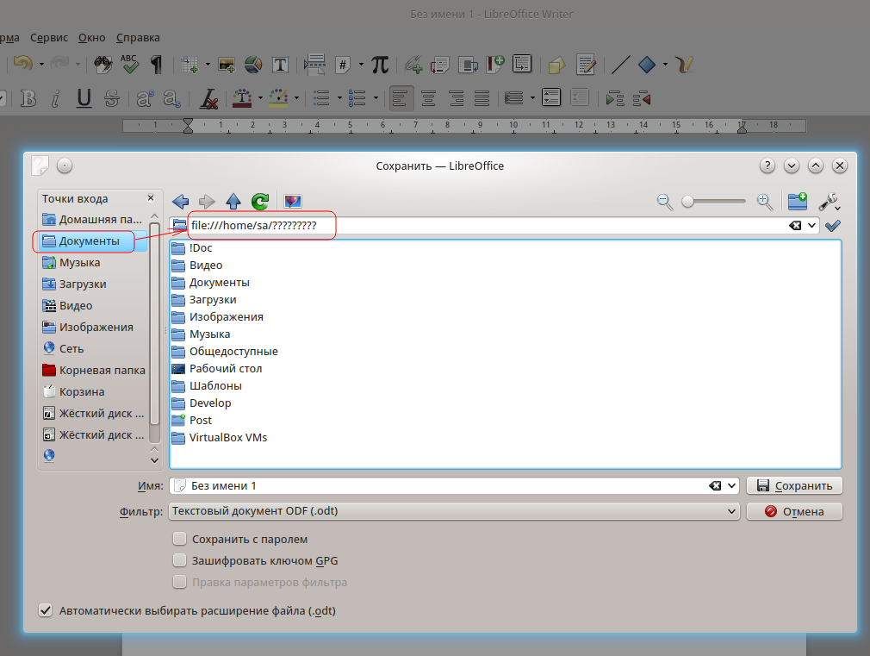Confirm the path with the checkmark icon

pyautogui.click(x=832, y=226)
